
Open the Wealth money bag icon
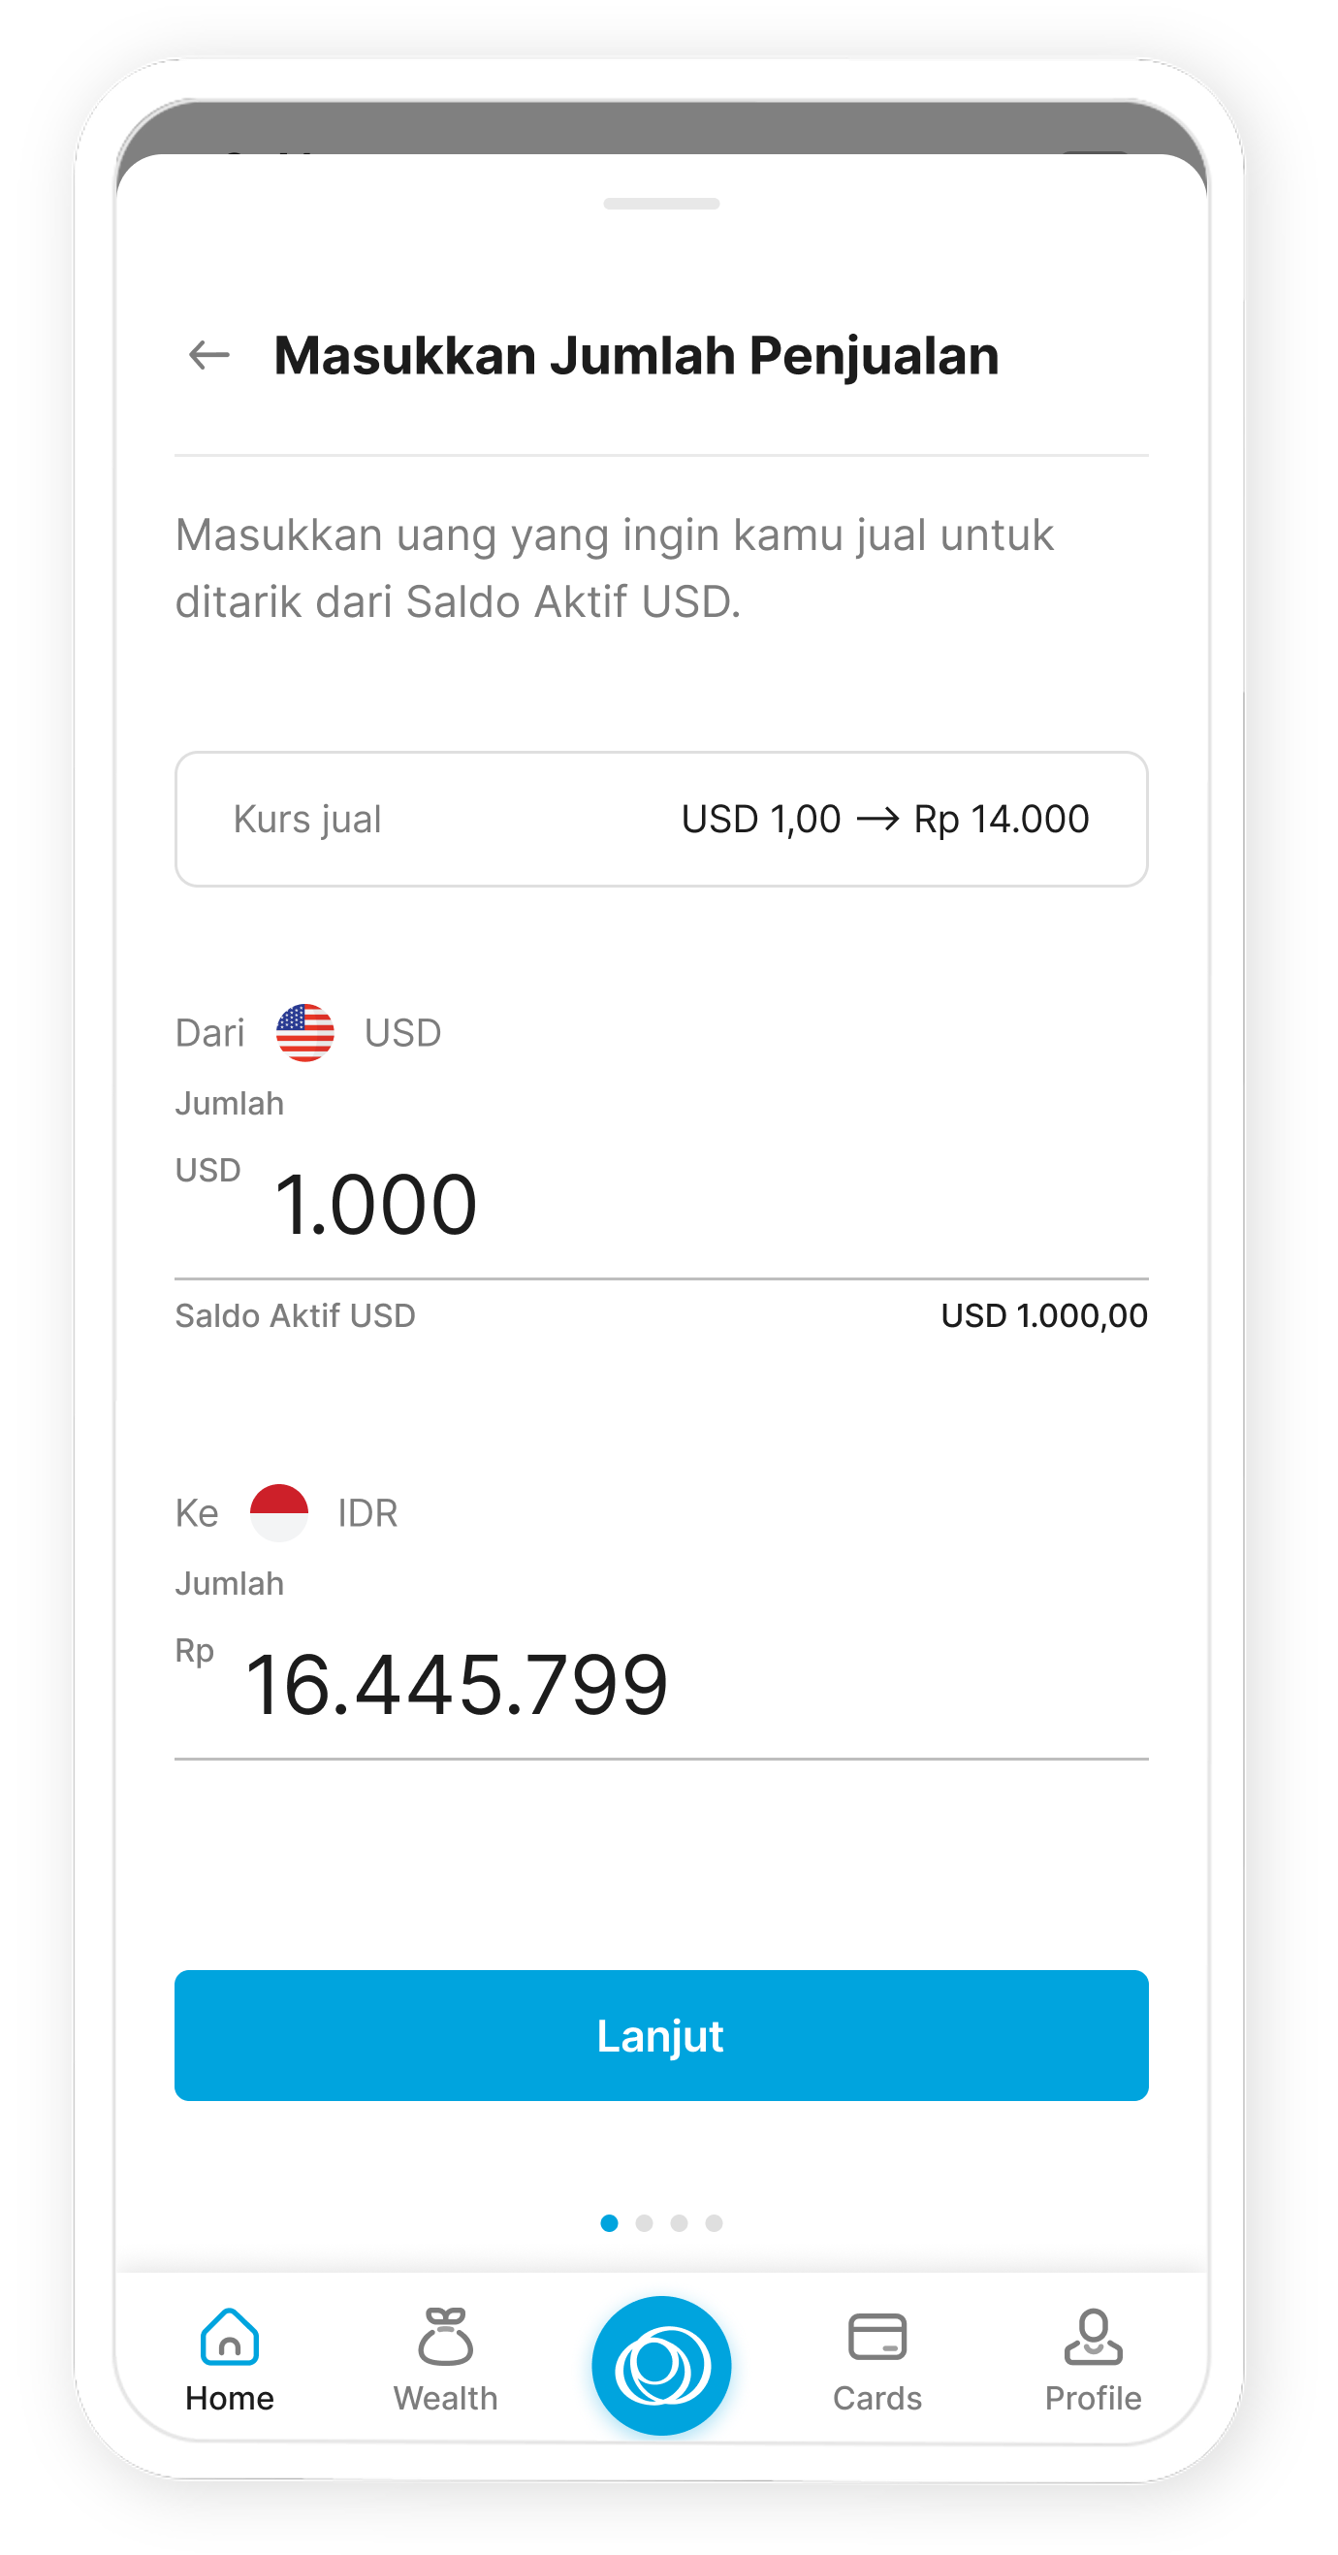point(445,2337)
